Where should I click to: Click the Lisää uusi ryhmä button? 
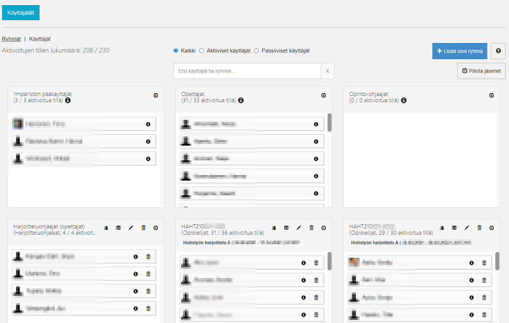point(459,51)
